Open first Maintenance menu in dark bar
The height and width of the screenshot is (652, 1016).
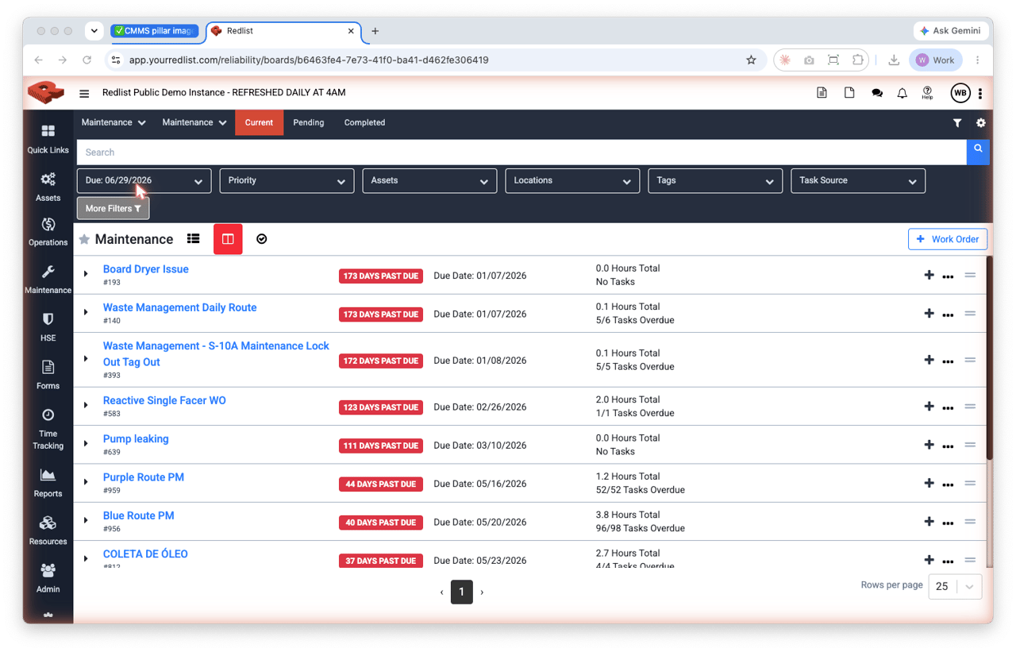click(114, 123)
